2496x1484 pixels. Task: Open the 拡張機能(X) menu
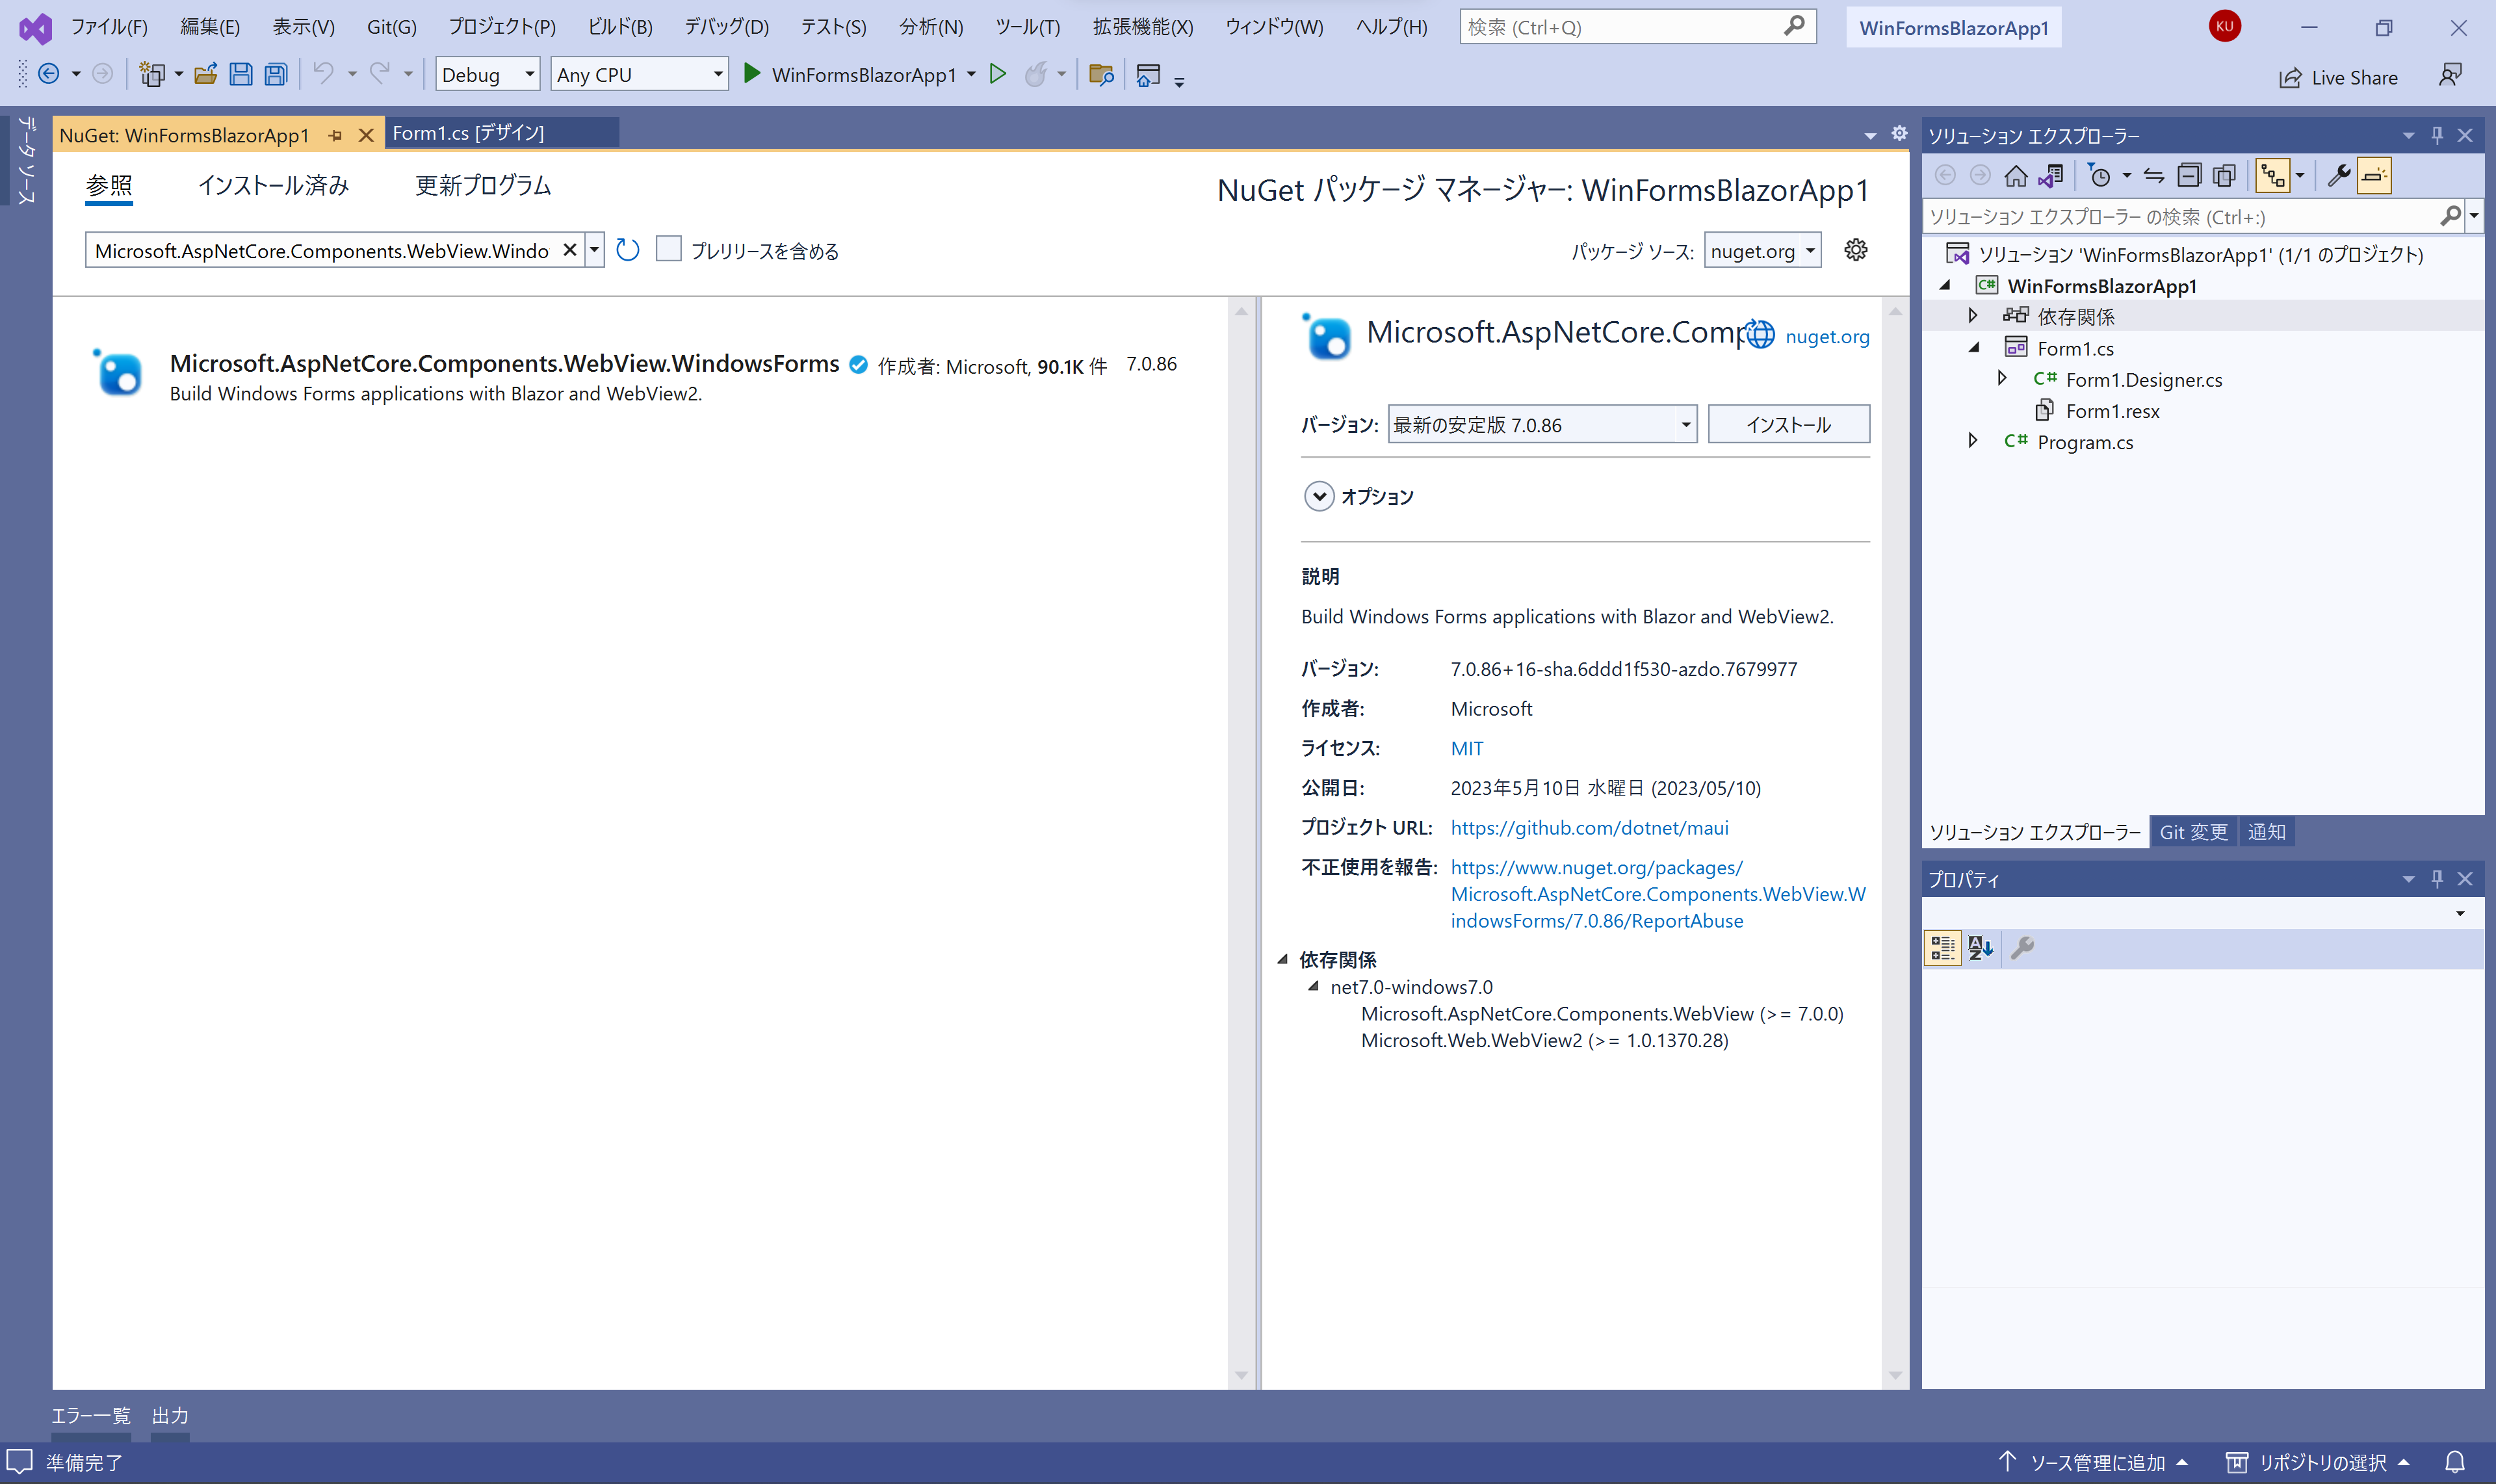[1143, 27]
